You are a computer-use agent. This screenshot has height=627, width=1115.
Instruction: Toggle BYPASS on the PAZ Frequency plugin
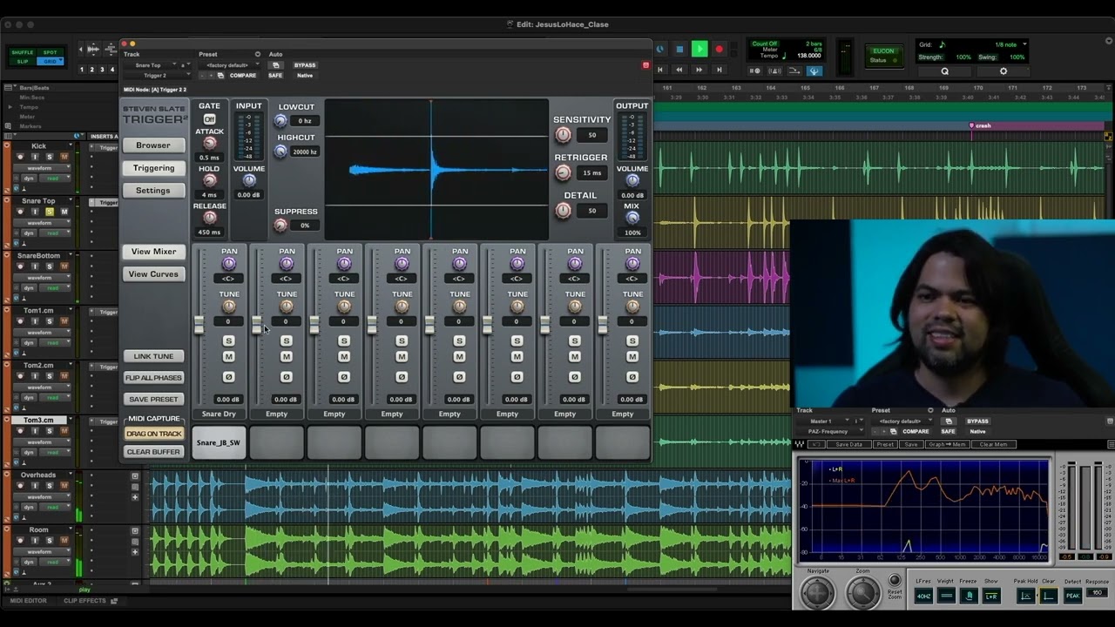[x=977, y=421]
